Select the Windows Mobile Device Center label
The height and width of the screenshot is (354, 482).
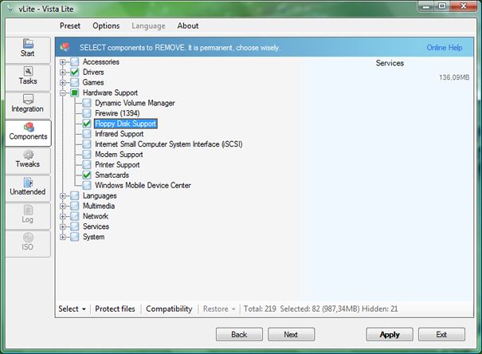(x=143, y=186)
